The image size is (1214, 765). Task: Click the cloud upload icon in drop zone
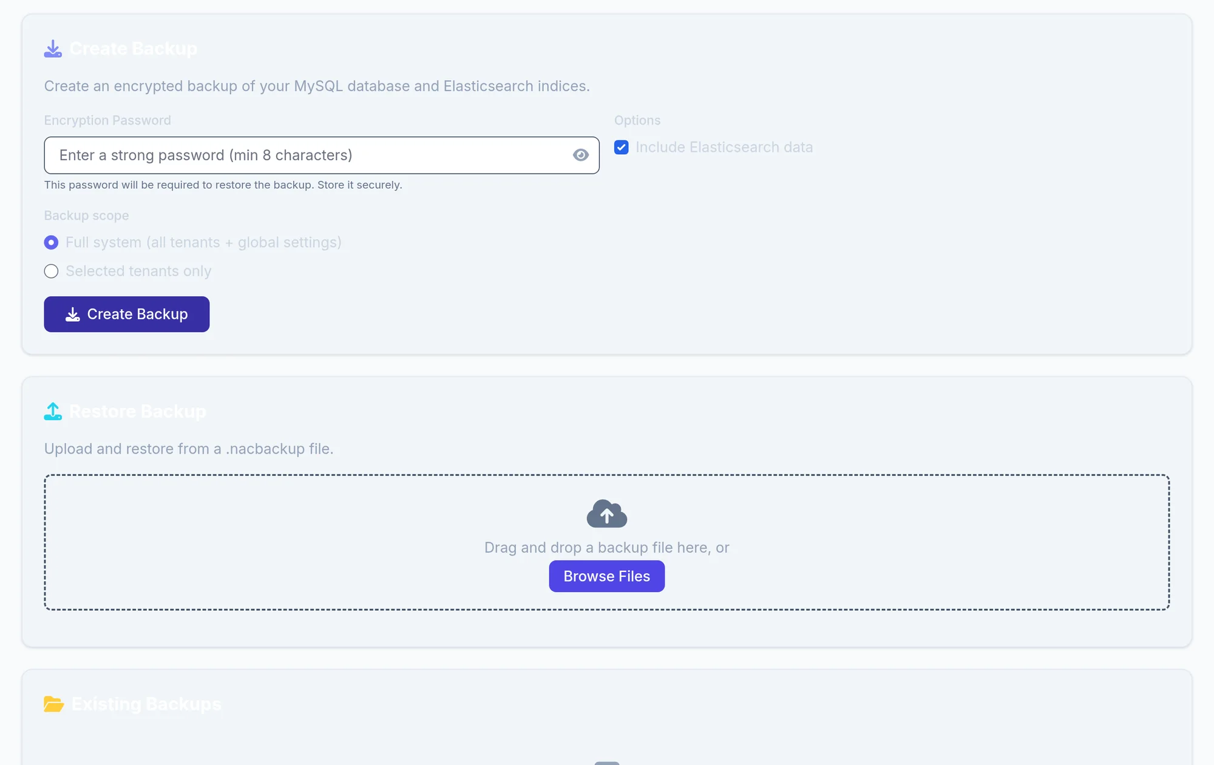click(607, 514)
